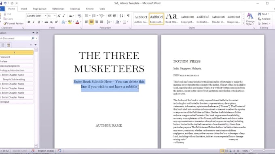Click the Format Painter button
Image resolution: width=275 pixels, height=154 pixels.
tap(13, 23)
